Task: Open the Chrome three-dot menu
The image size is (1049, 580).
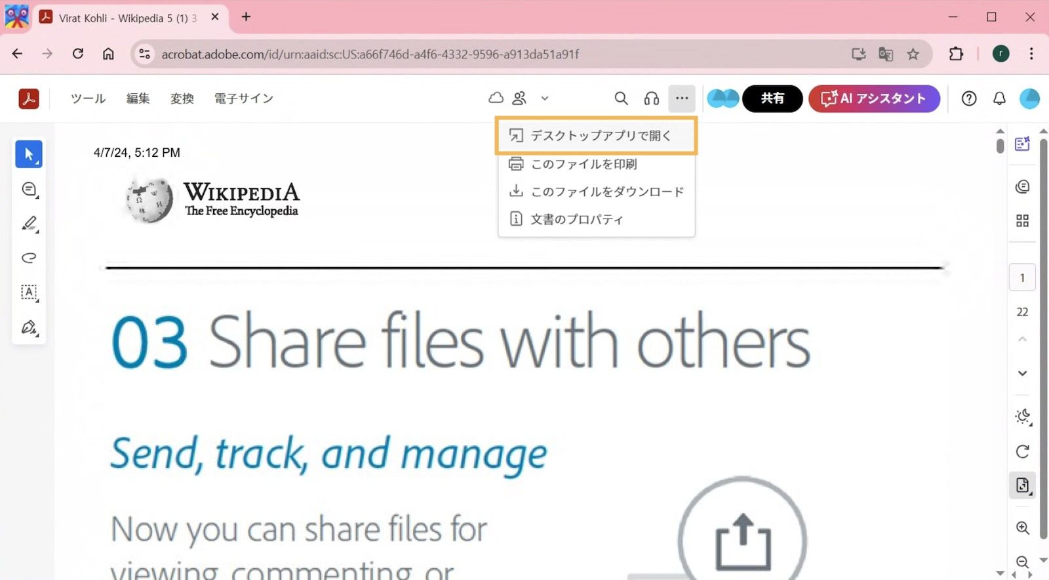Action: (x=1031, y=54)
